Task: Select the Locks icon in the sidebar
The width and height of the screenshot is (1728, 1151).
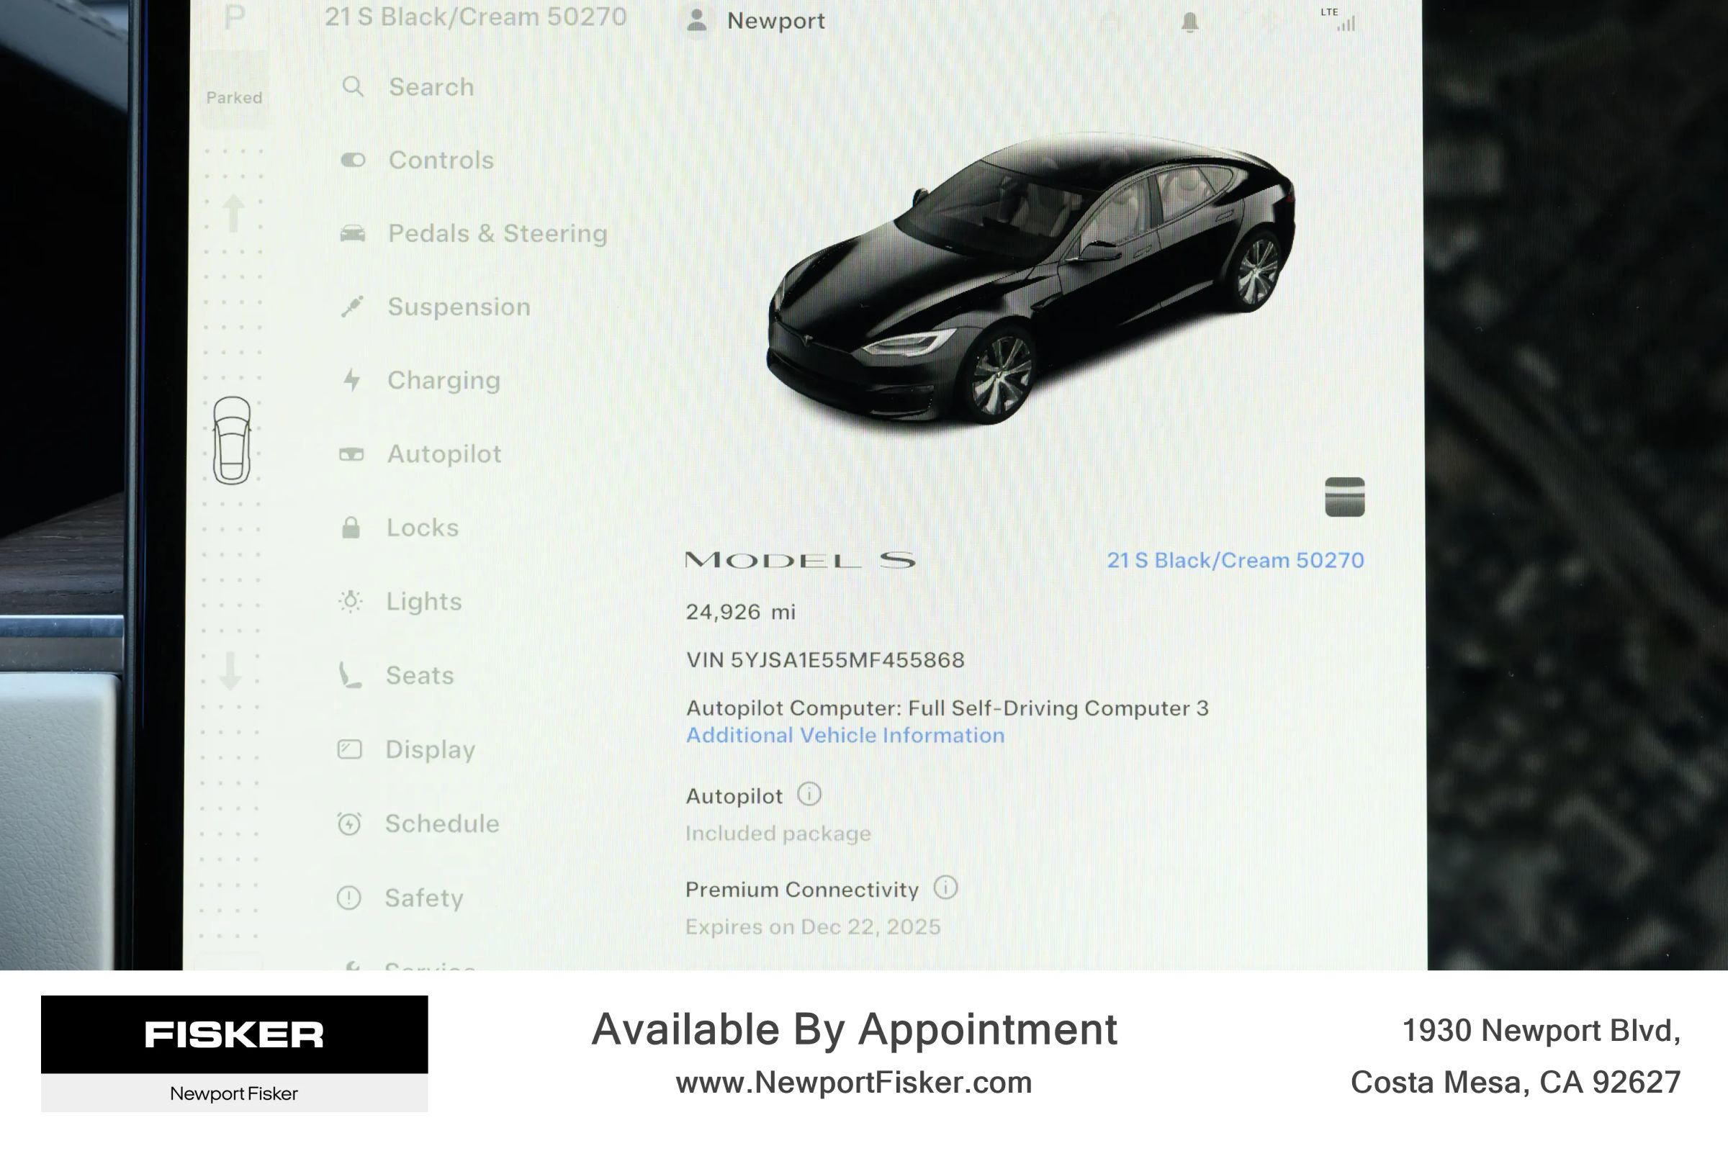Action: coord(354,527)
